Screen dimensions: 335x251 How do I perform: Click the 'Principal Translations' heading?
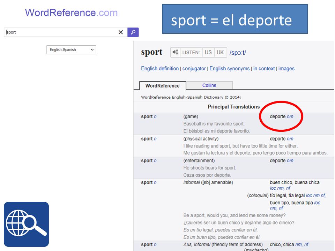[234, 107]
